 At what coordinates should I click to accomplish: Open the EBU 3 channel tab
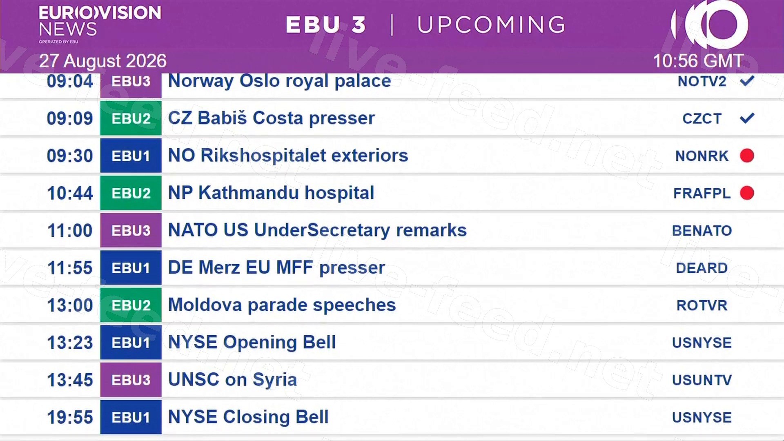[325, 24]
